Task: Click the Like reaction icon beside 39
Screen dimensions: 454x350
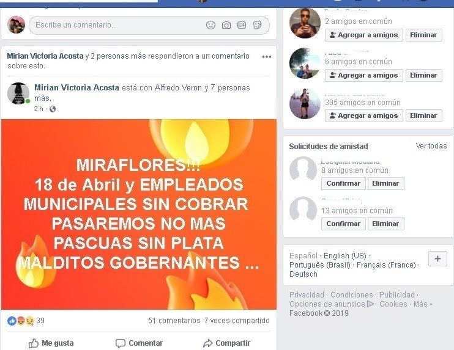Action: (12, 321)
